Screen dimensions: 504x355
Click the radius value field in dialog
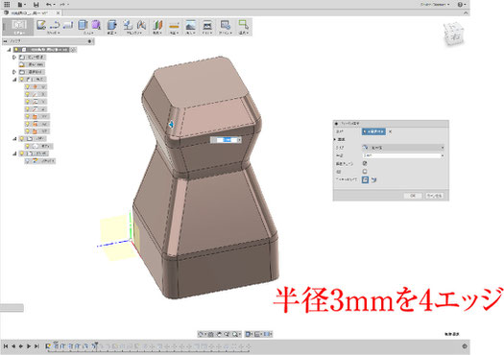pyautogui.click(x=403, y=155)
